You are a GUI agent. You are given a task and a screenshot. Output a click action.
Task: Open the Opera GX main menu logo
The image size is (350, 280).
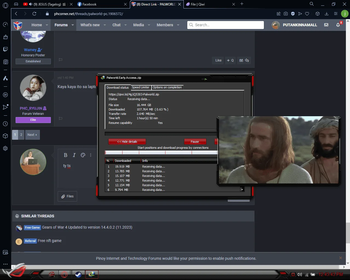tap(5, 5)
